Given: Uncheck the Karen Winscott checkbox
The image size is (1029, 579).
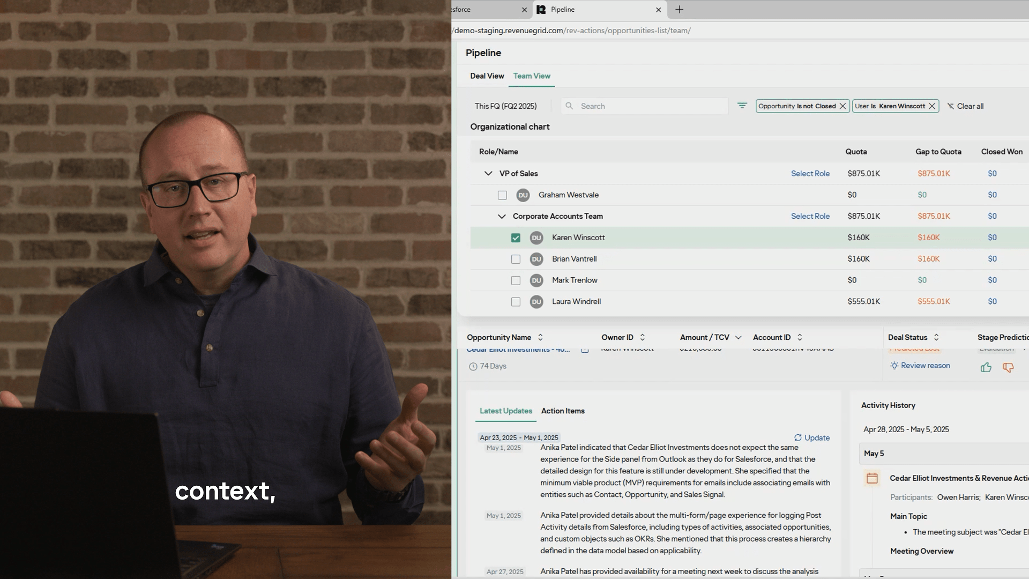Looking at the screenshot, I should pos(516,237).
